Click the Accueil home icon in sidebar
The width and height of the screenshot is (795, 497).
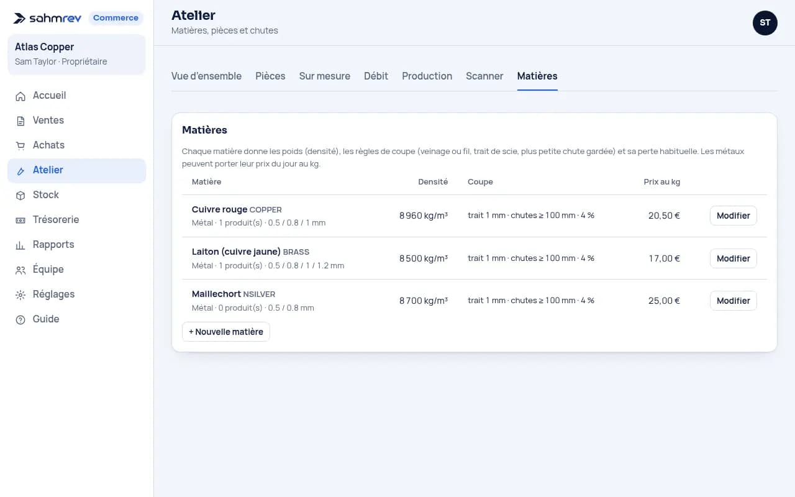tap(20, 96)
